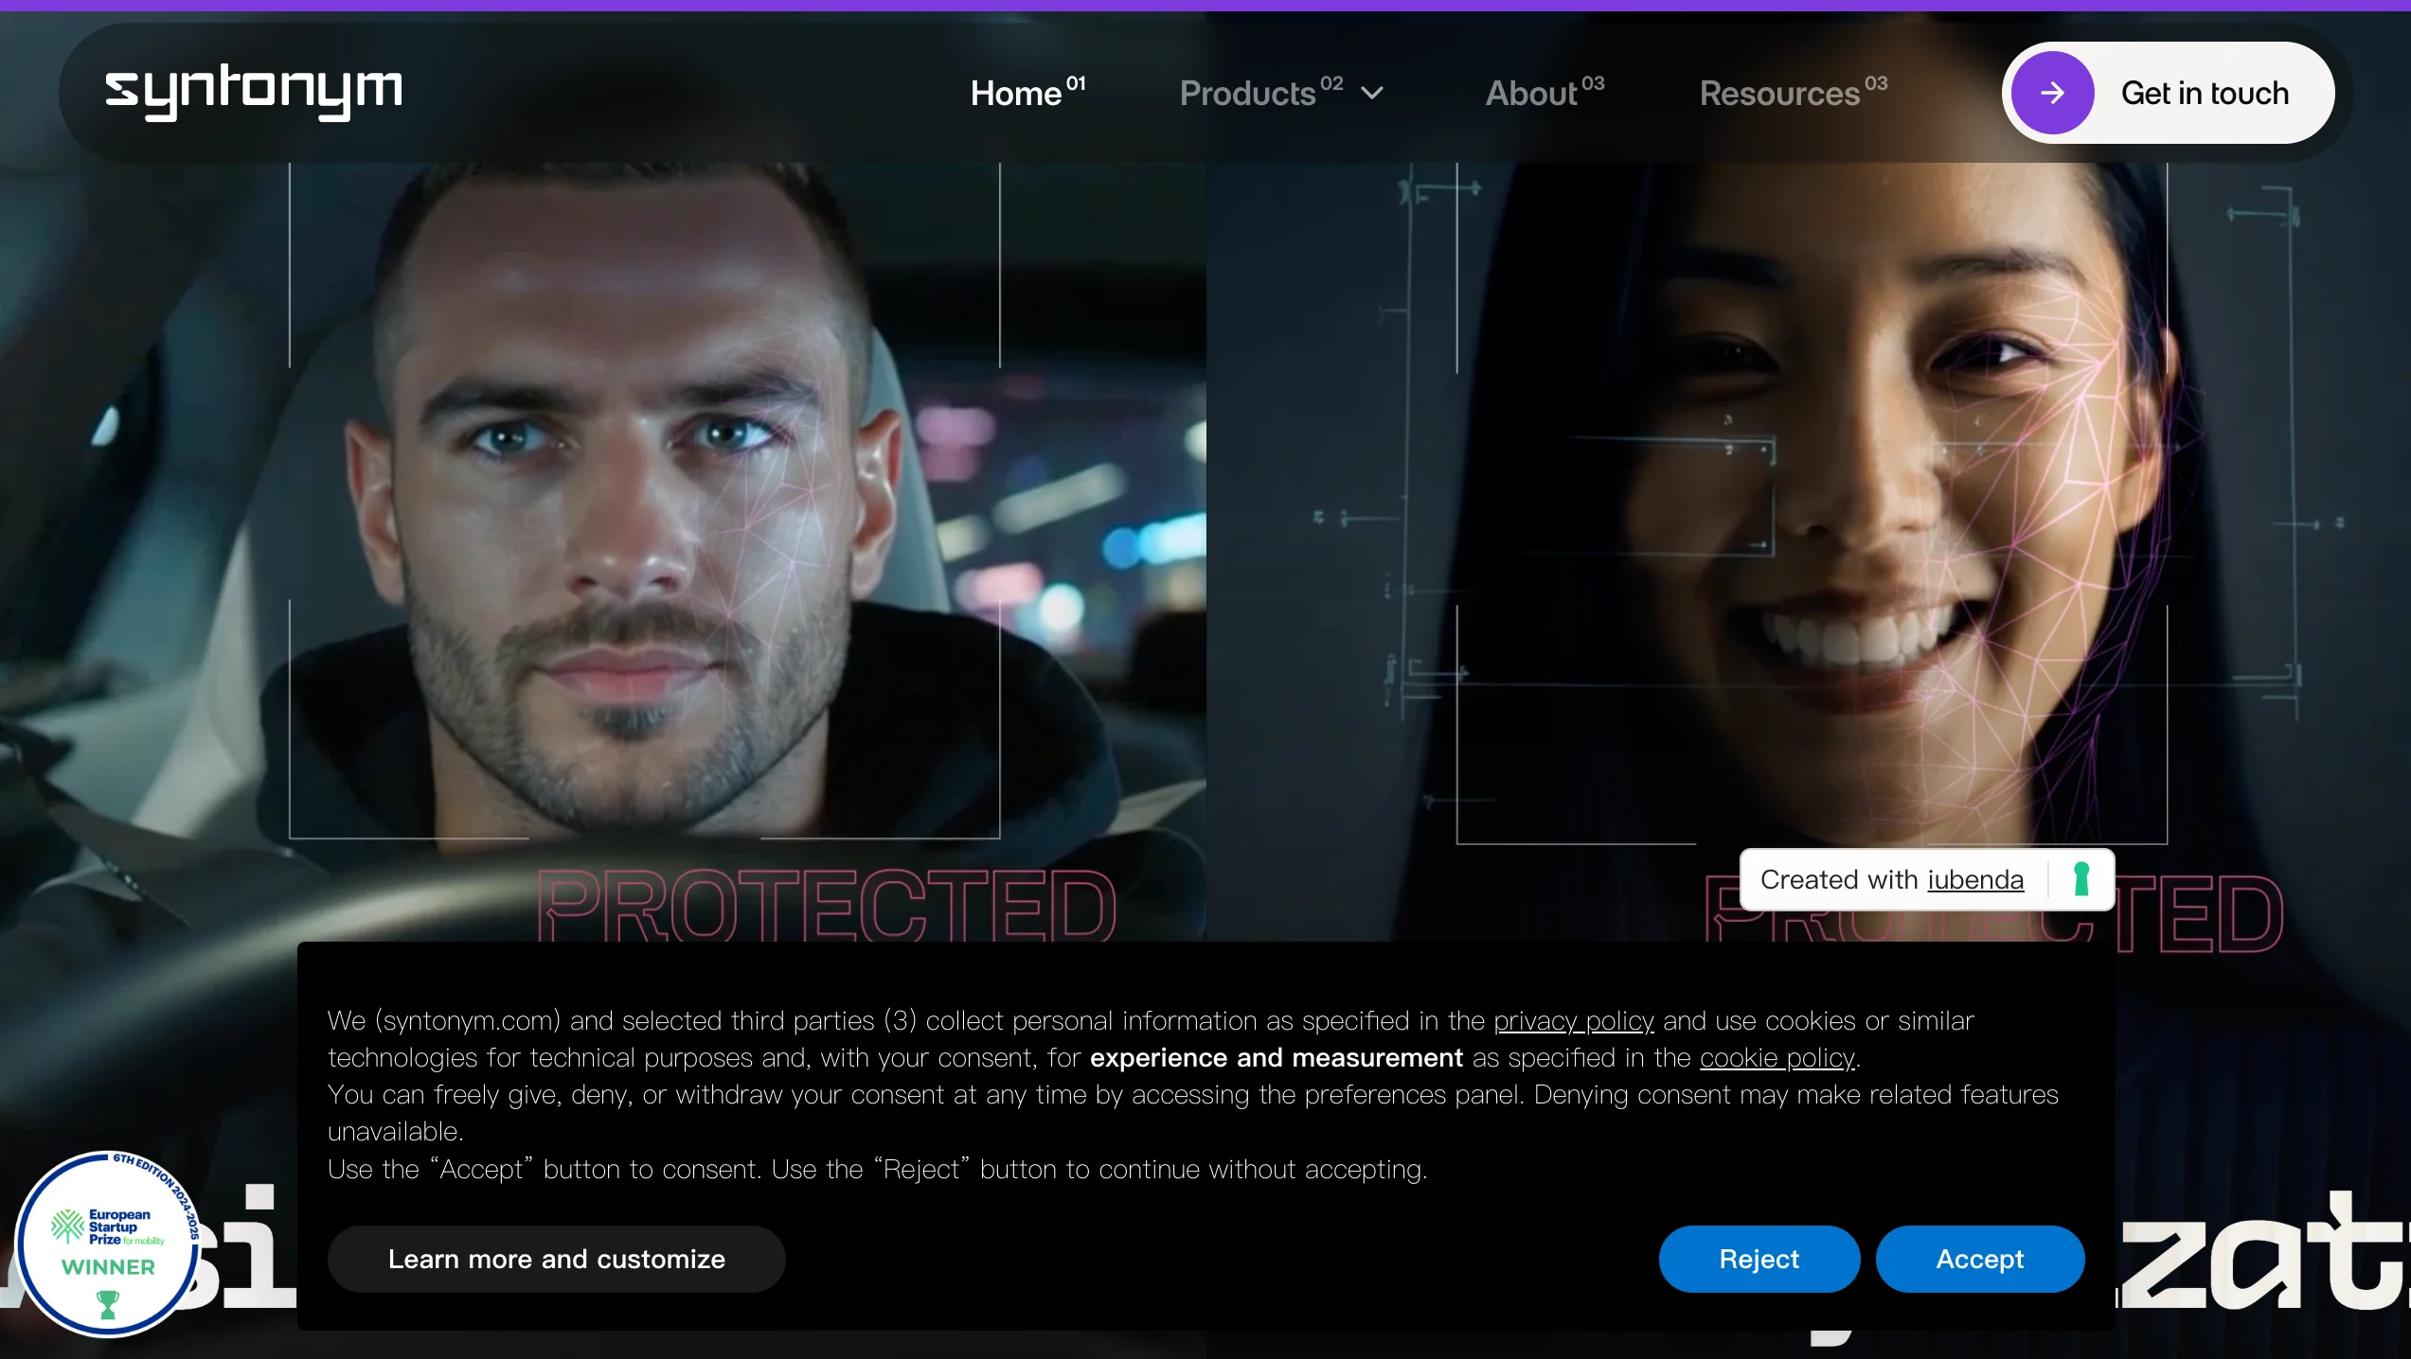Open the privacy policy link

(1573, 1021)
